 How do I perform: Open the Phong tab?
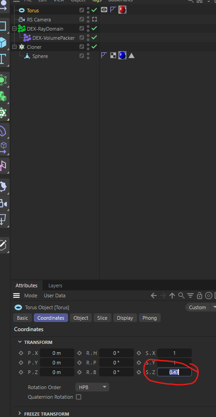click(149, 318)
